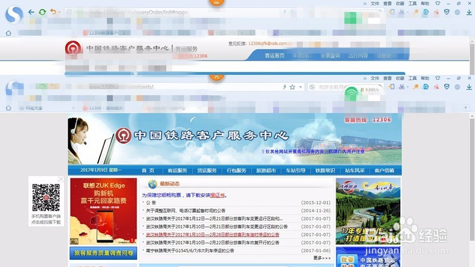475x267 pixels.
Task: Click the blue document icon in front toolbar
Action: 426,87
